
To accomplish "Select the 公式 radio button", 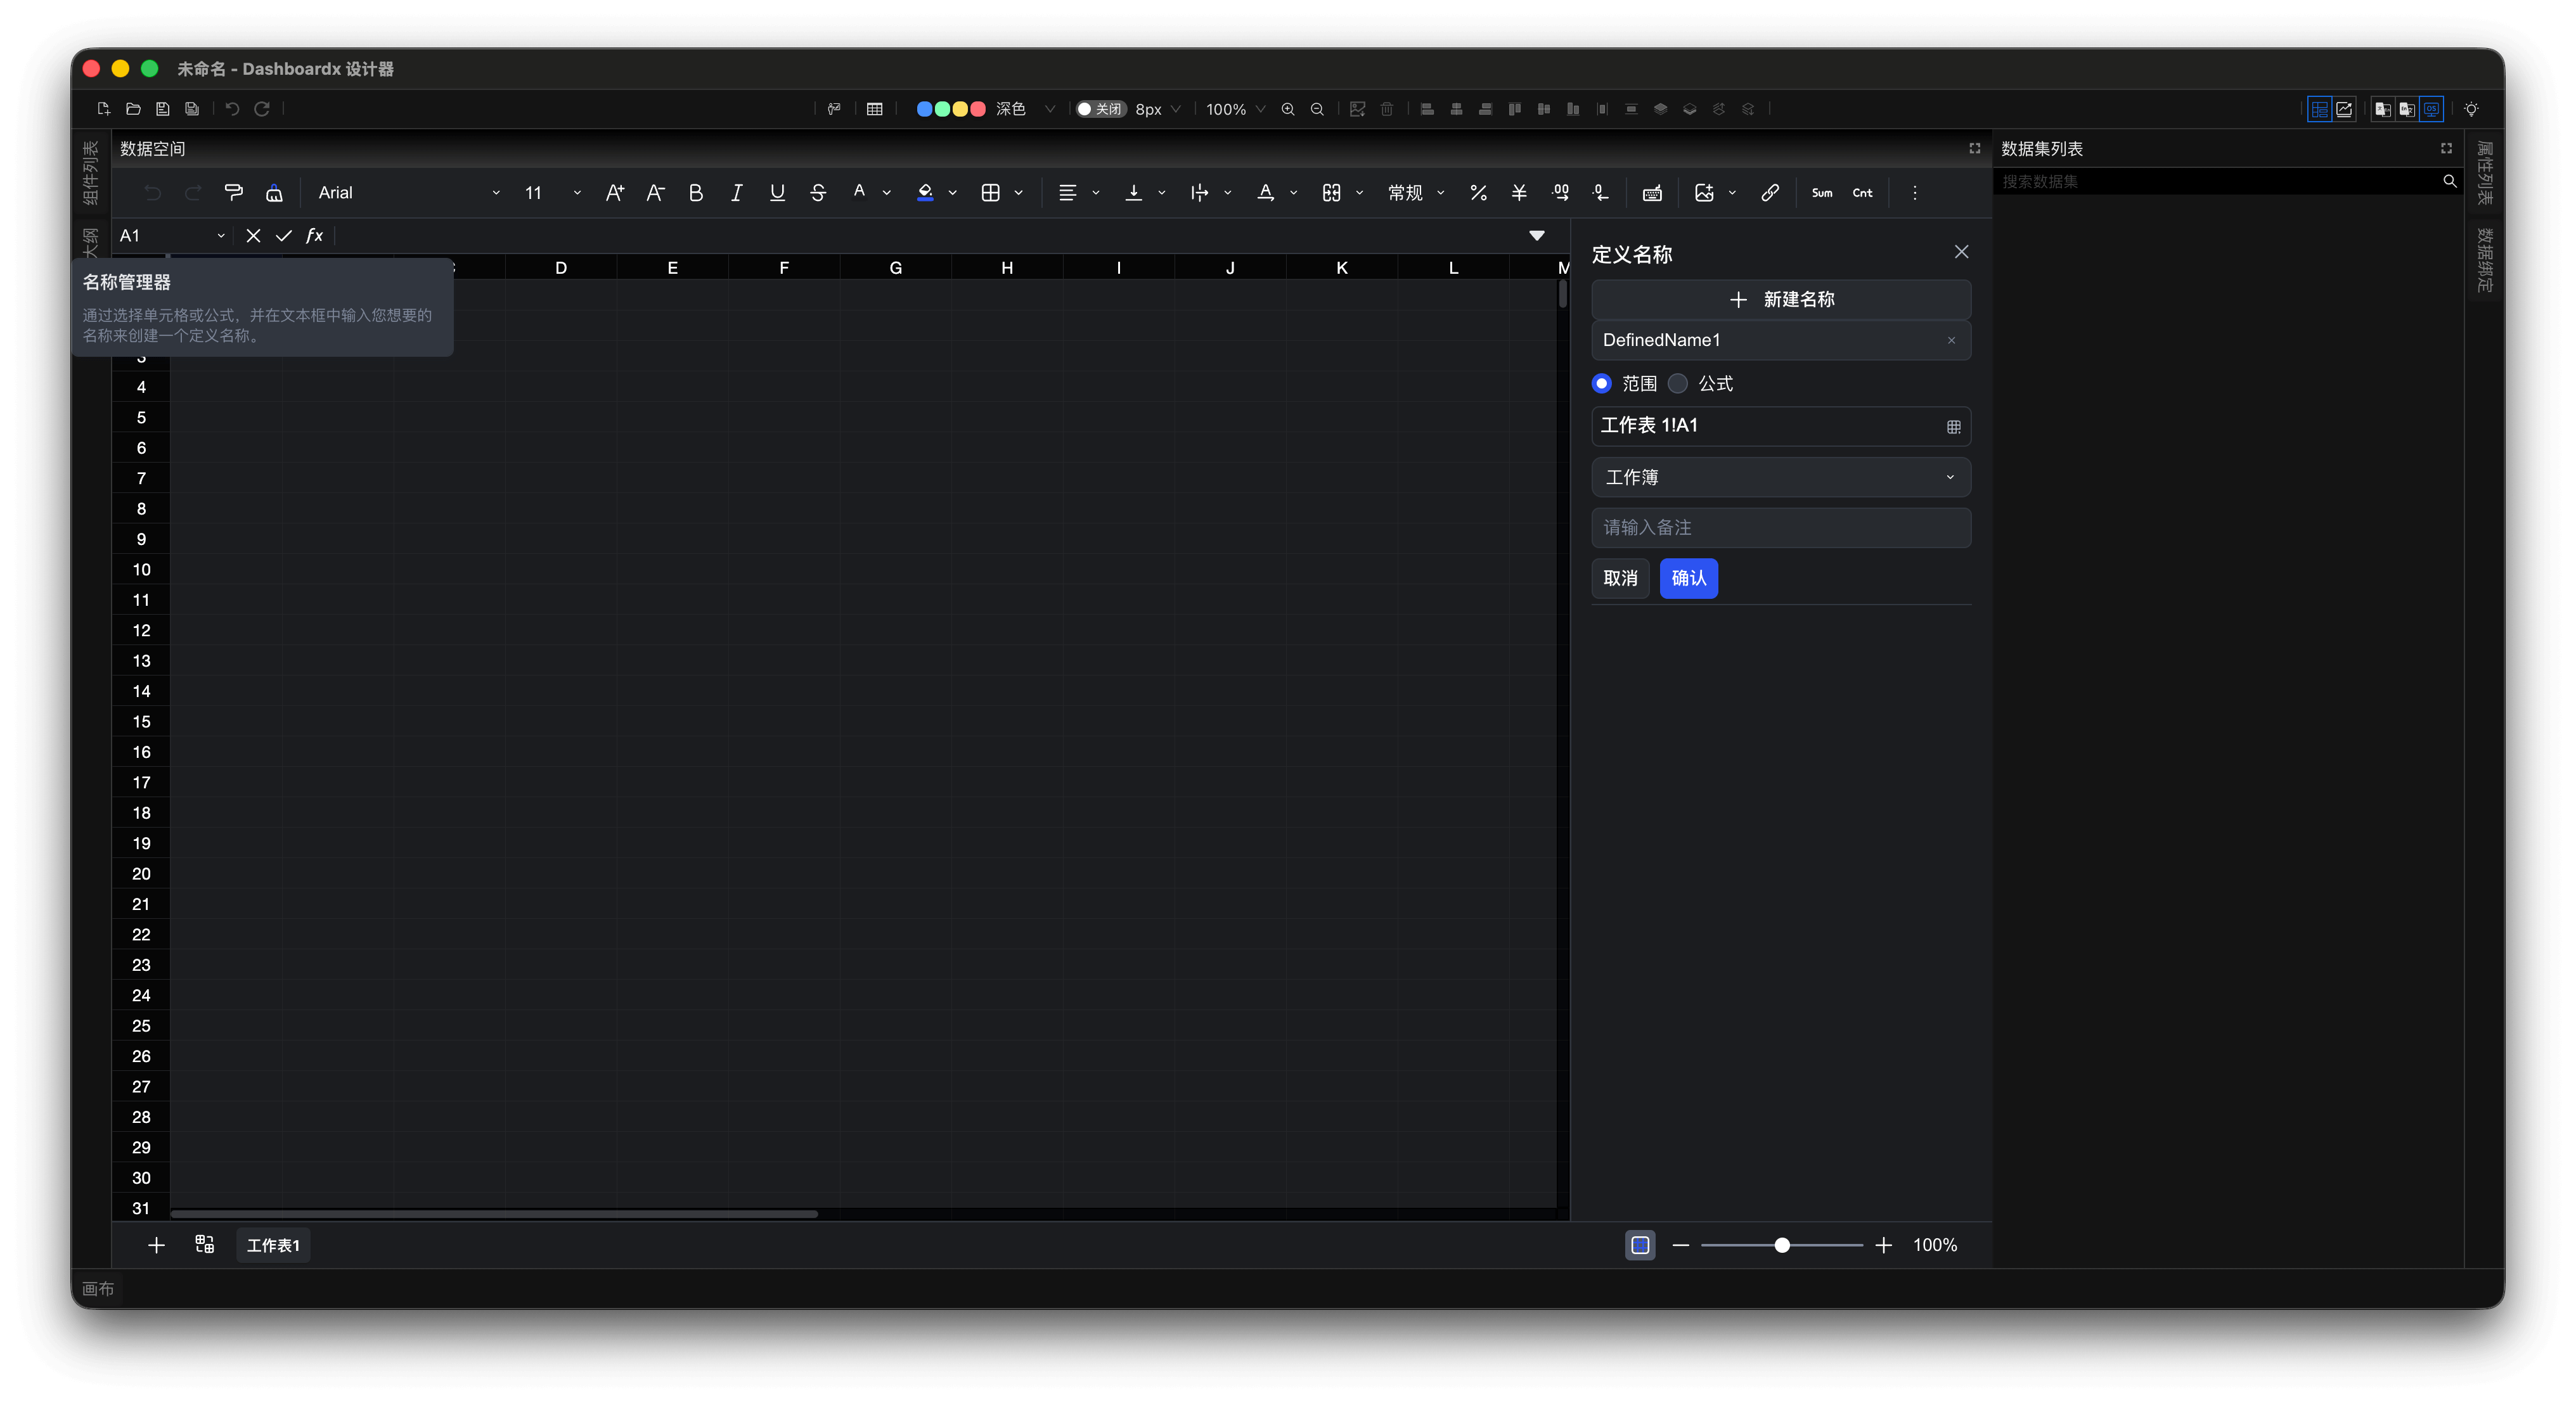I will point(1677,383).
